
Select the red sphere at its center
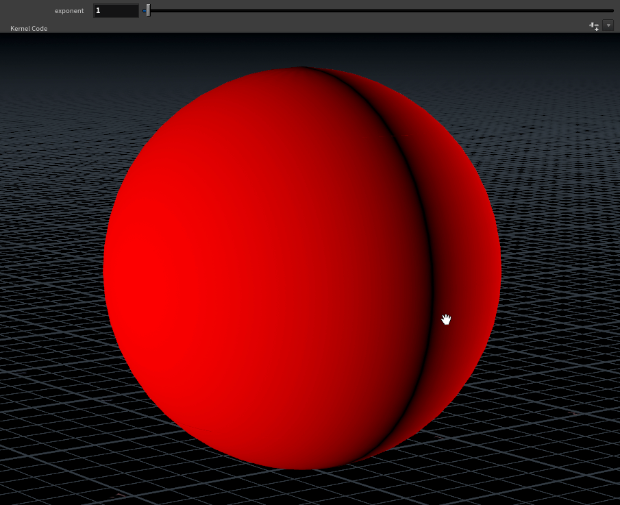pyautogui.click(x=301, y=269)
